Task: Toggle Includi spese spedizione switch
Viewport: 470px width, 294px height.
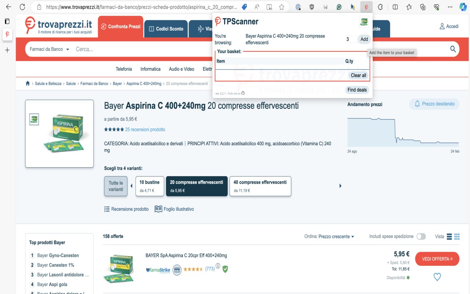Action: 421,237
